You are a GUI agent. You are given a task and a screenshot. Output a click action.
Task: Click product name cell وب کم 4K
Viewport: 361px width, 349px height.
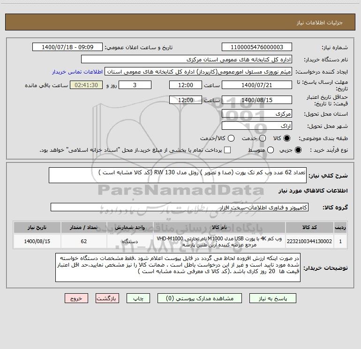pyautogui.click(x=219, y=241)
